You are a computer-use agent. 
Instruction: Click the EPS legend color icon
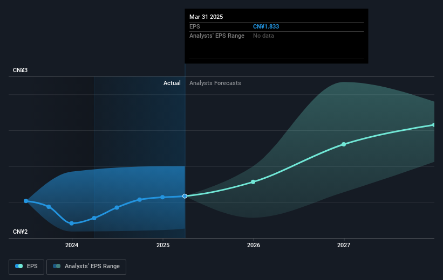pos(19,266)
